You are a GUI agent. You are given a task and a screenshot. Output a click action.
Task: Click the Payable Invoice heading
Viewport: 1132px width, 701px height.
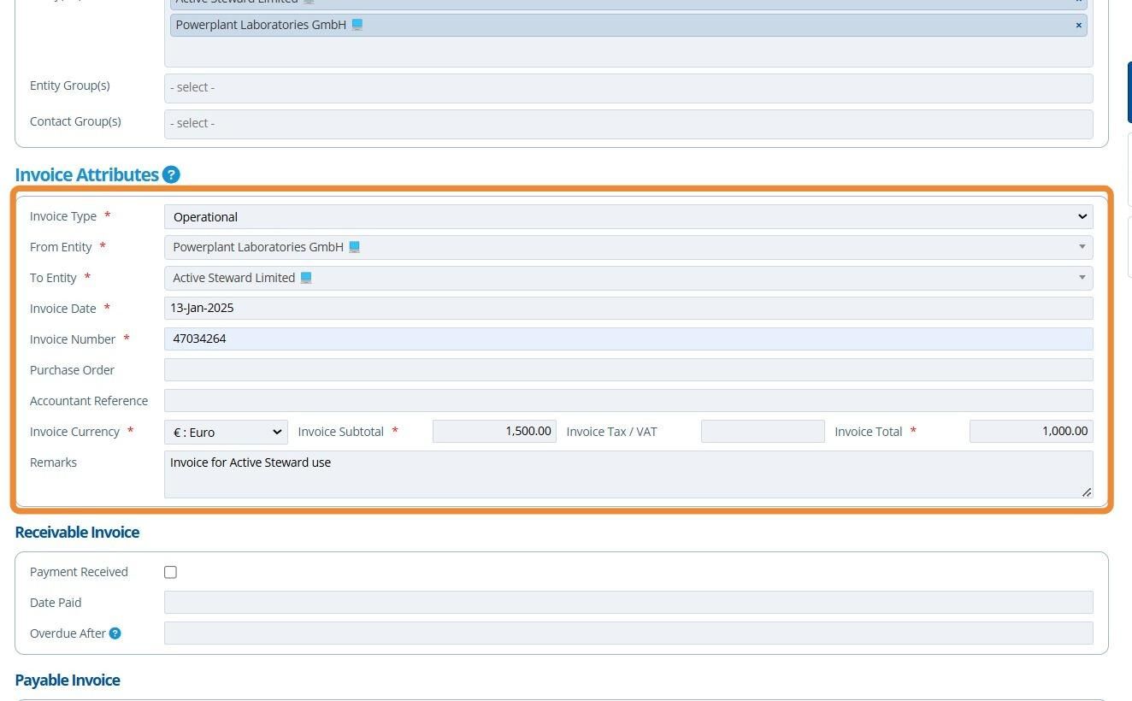(x=68, y=680)
